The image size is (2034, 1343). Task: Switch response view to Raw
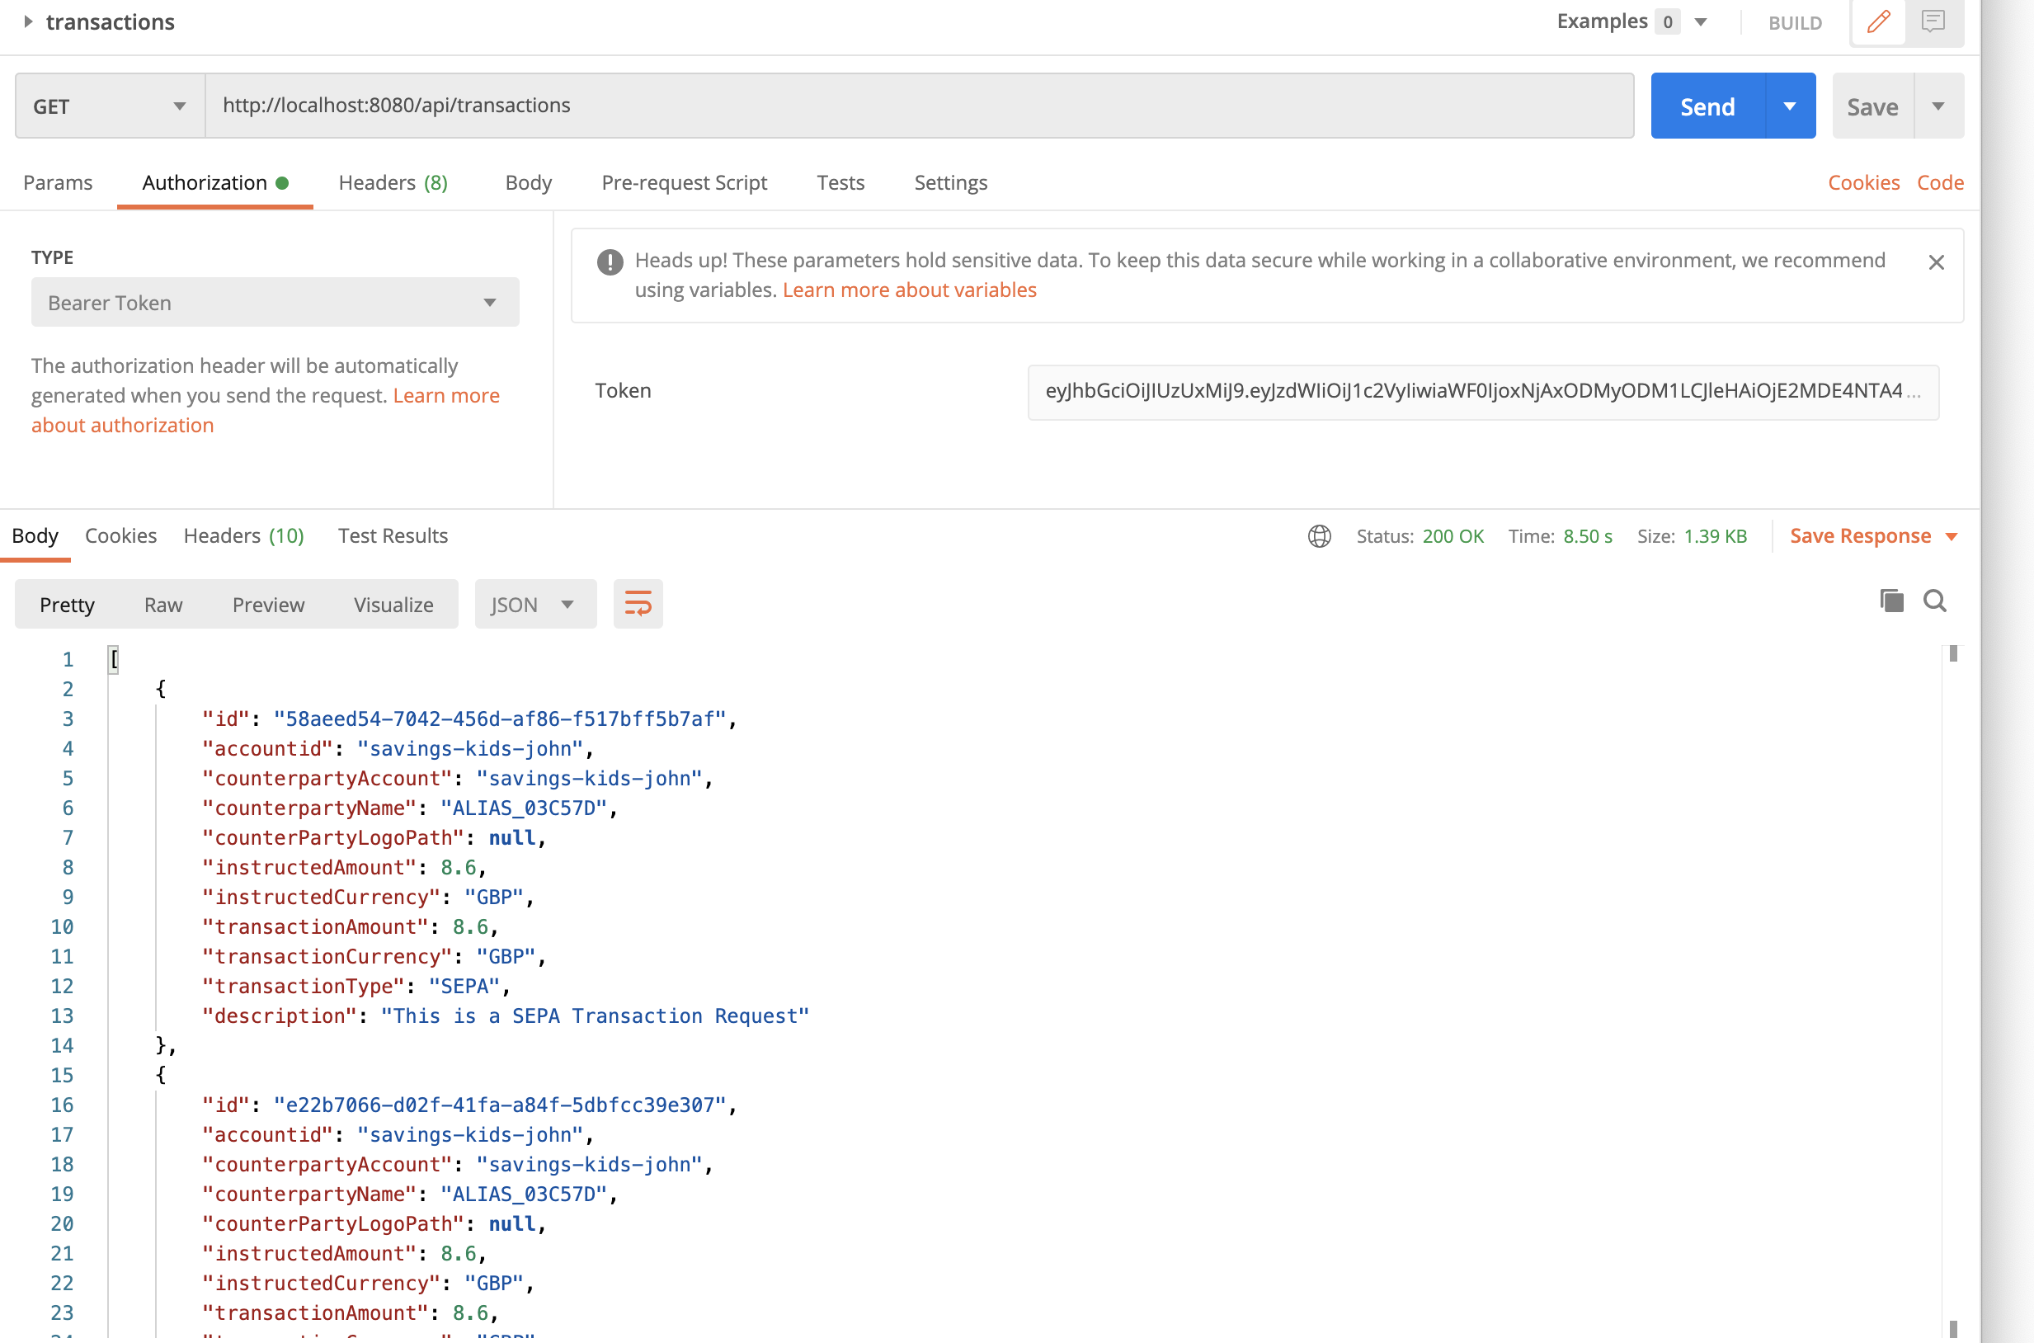click(162, 604)
